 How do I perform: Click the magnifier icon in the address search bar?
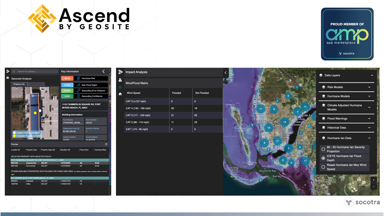(x=14, y=72)
